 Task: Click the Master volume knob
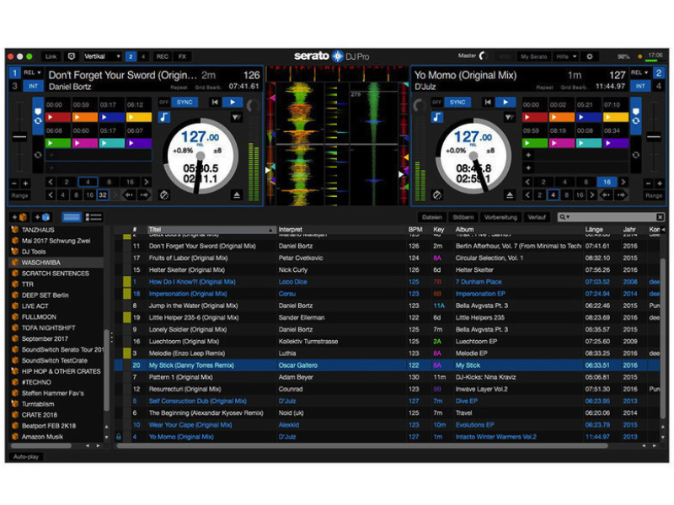click(482, 56)
